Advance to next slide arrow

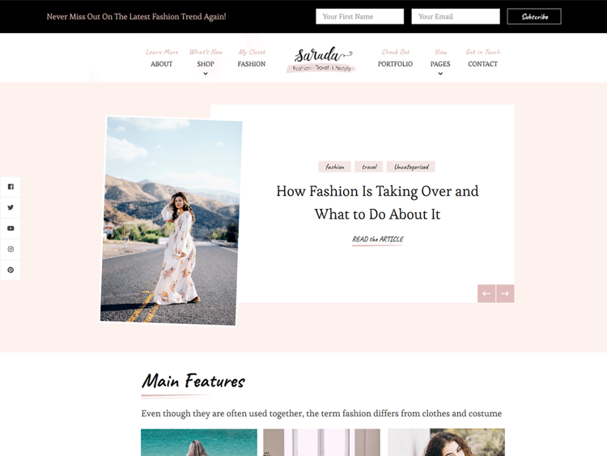pos(505,294)
